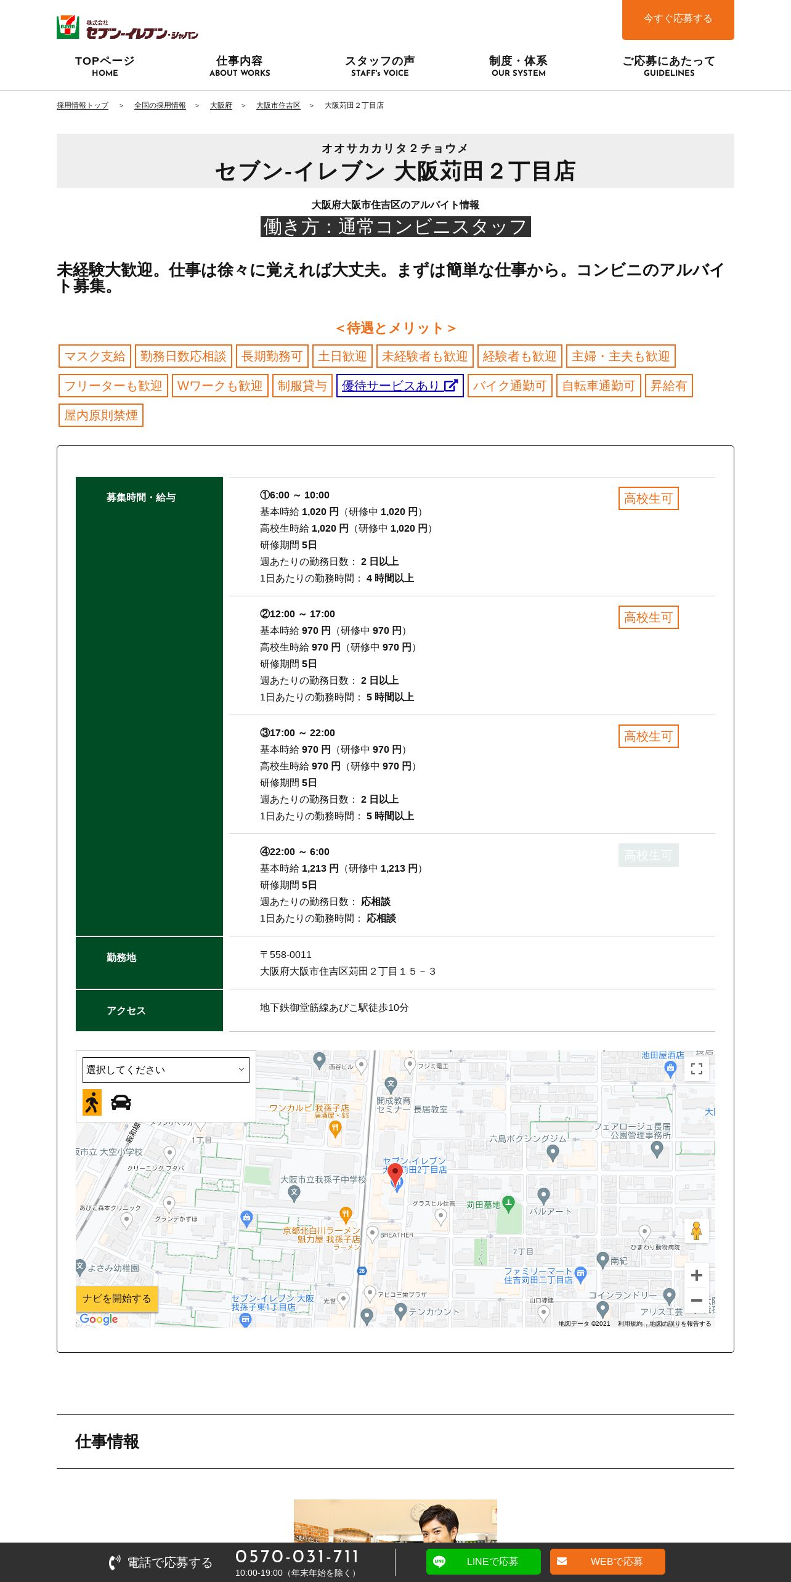
Task: Open TOPページ HOME menu
Action: (x=105, y=65)
